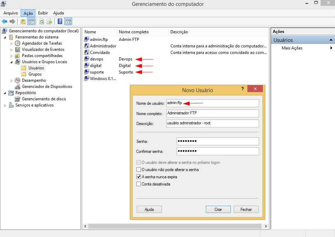Click the blue Help toolbar icon
This screenshot has width=335, height=237.
point(60,22)
